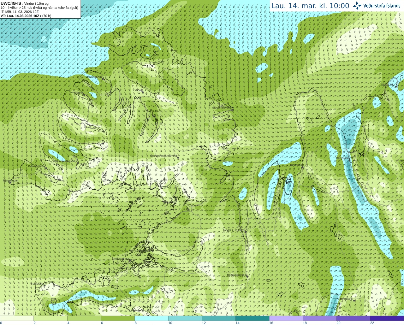Select the Steingrímsfjarðarheiði station label
This screenshot has width=404, height=325.
point(163,156)
